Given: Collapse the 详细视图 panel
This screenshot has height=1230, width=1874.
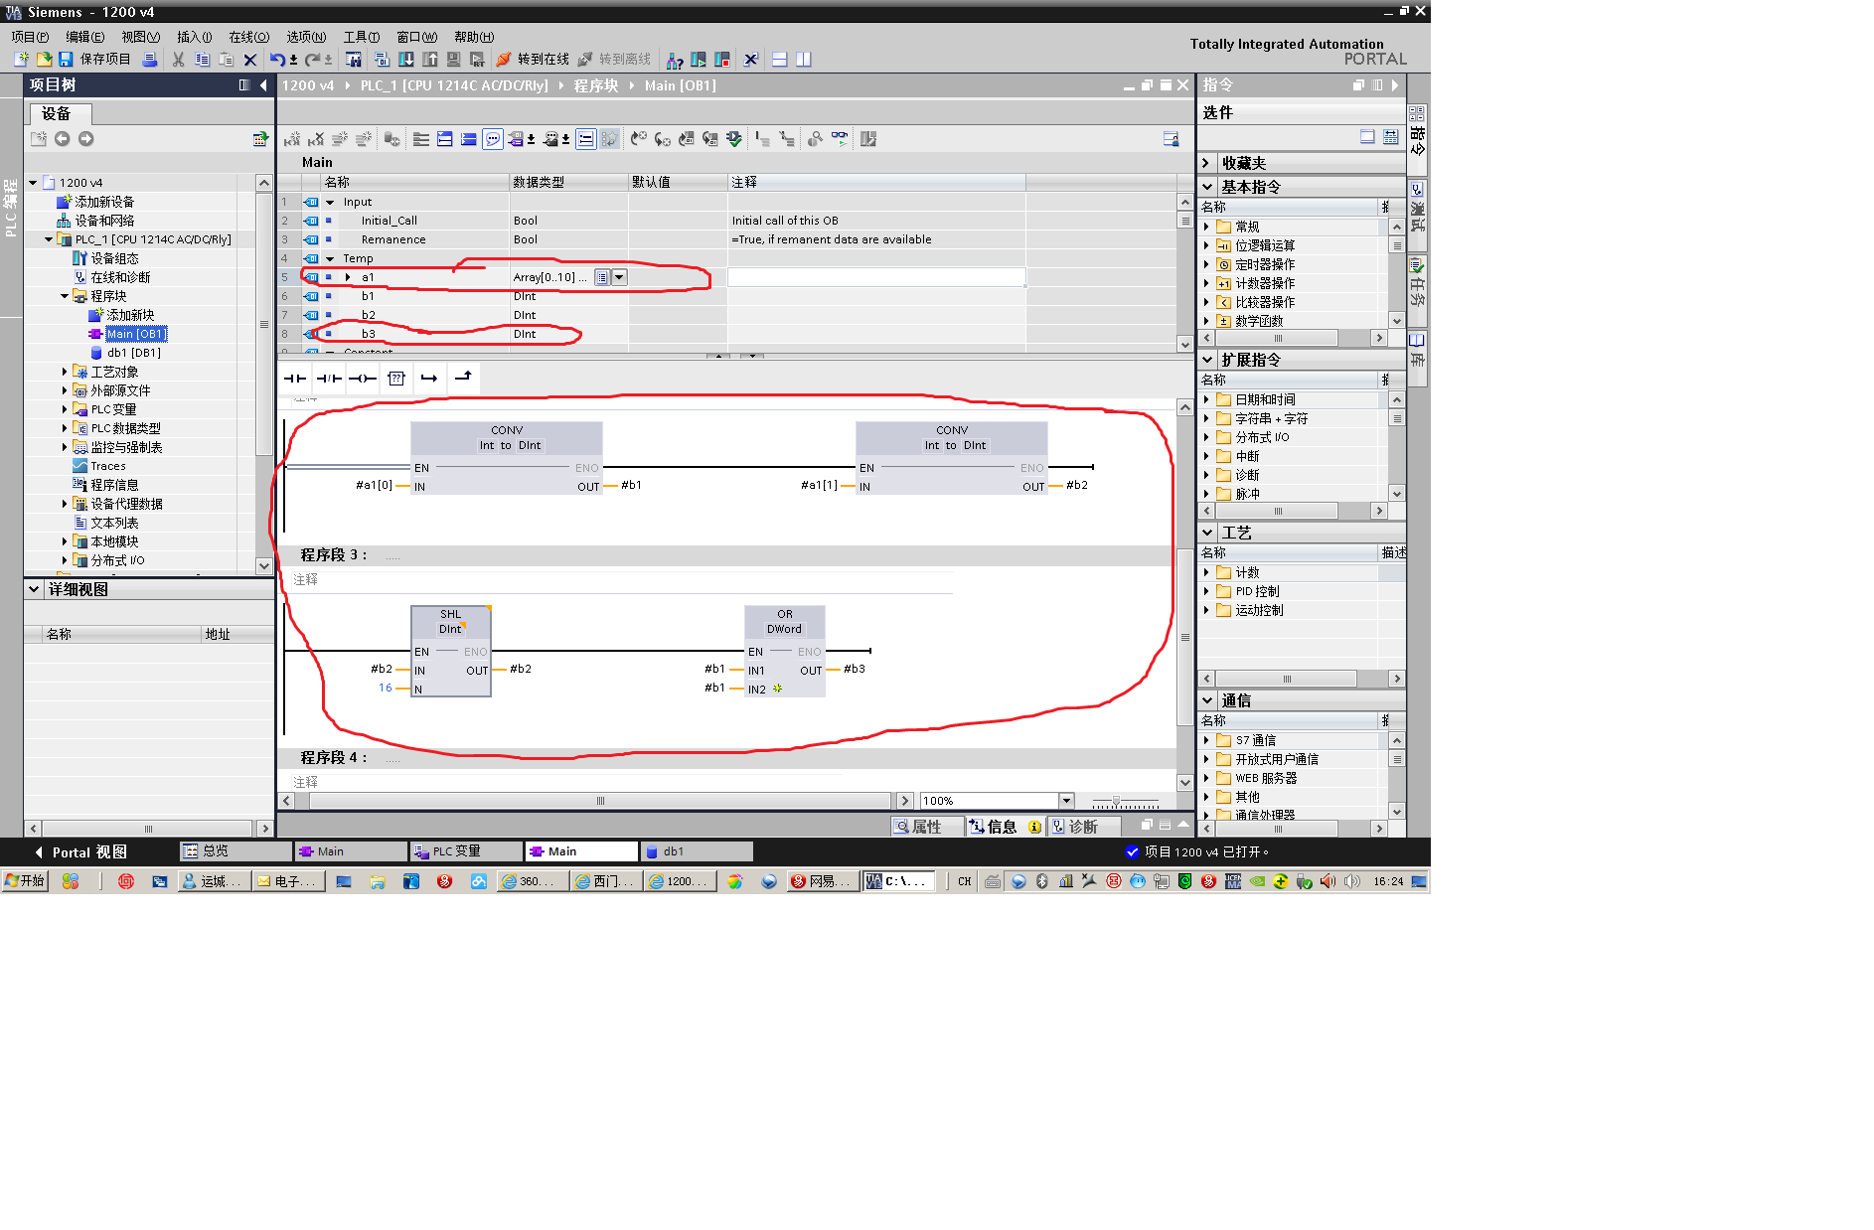Looking at the screenshot, I should tap(34, 589).
